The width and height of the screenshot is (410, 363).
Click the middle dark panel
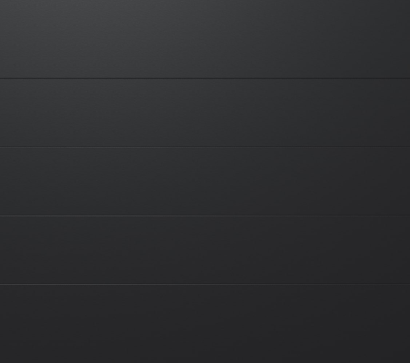pyautogui.click(x=205, y=181)
